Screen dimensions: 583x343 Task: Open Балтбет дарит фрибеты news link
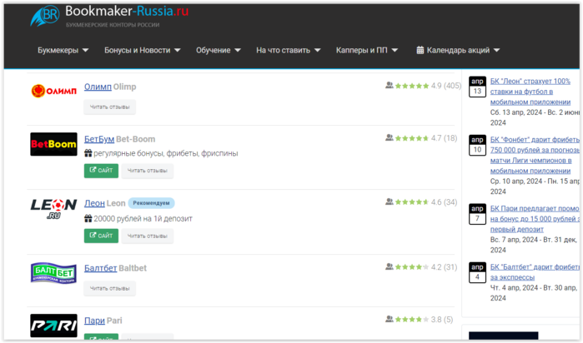(x=535, y=272)
